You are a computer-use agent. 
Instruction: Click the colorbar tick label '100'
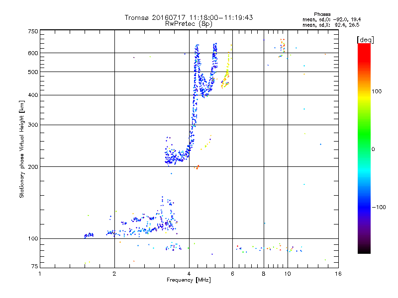377,91
